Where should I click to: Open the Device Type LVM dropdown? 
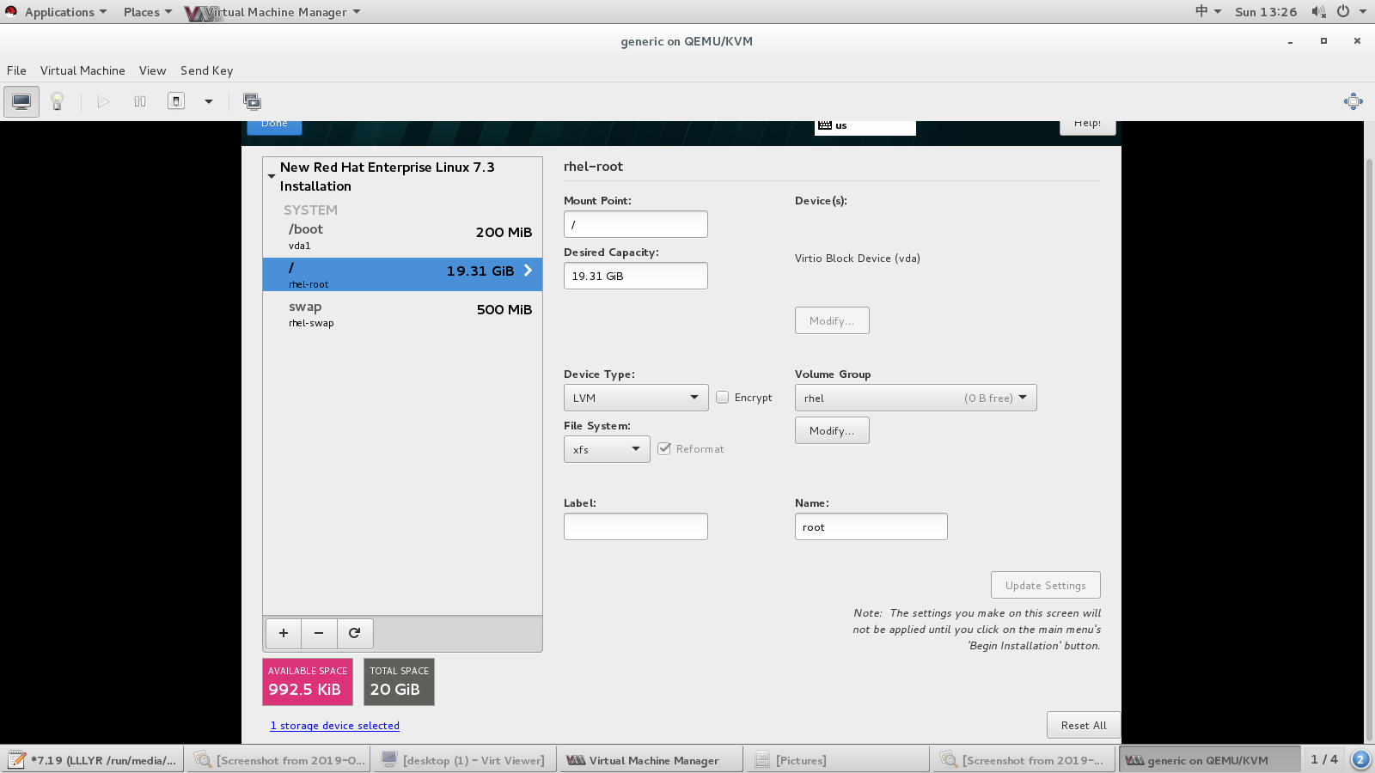click(x=636, y=398)
